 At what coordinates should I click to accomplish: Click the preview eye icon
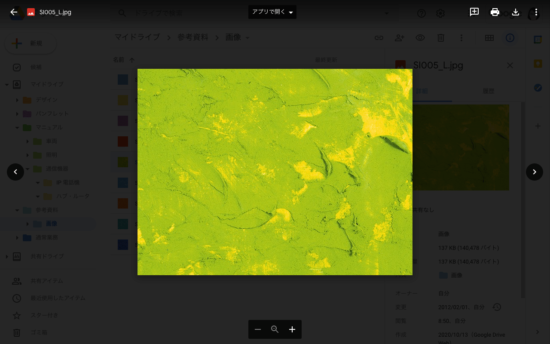[420, 38]
